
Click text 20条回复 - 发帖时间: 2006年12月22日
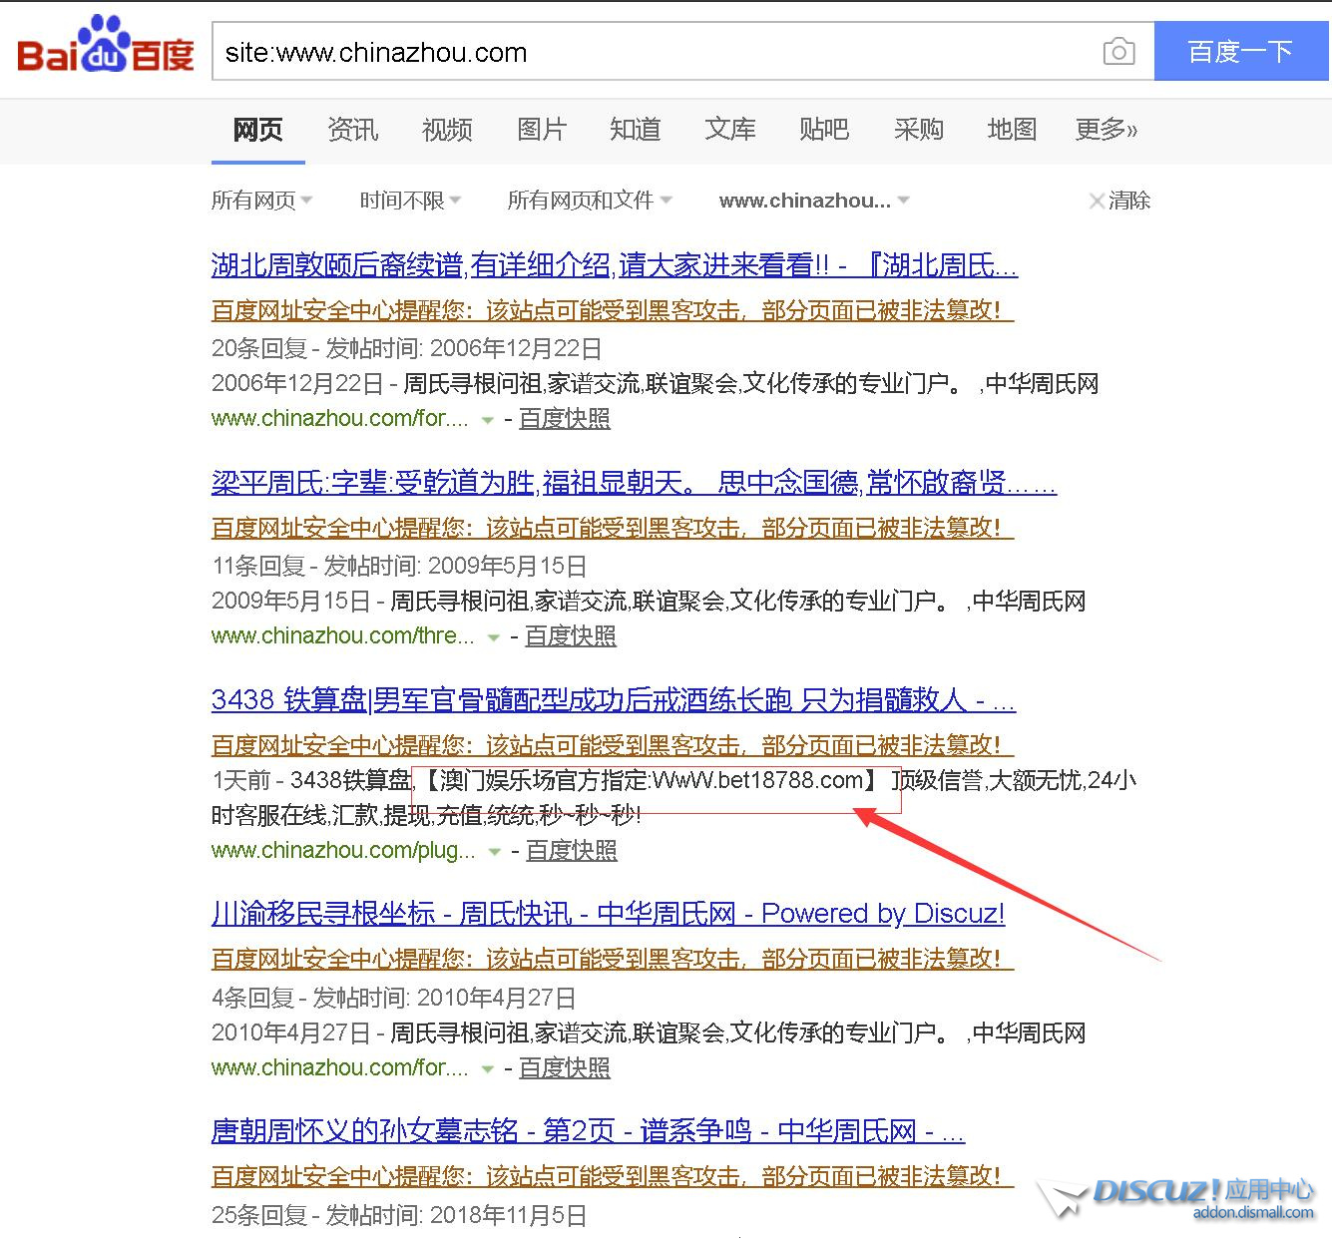[407, 348]
